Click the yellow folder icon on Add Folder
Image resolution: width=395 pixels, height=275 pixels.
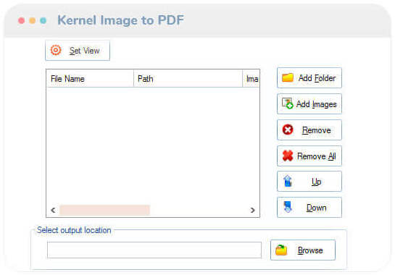tap(288, 77)
